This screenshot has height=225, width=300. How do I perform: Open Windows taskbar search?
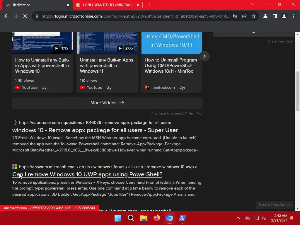tap(131, 218)
